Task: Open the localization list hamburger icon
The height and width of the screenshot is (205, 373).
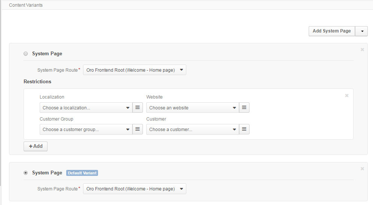Action: [x=138, y=108]
